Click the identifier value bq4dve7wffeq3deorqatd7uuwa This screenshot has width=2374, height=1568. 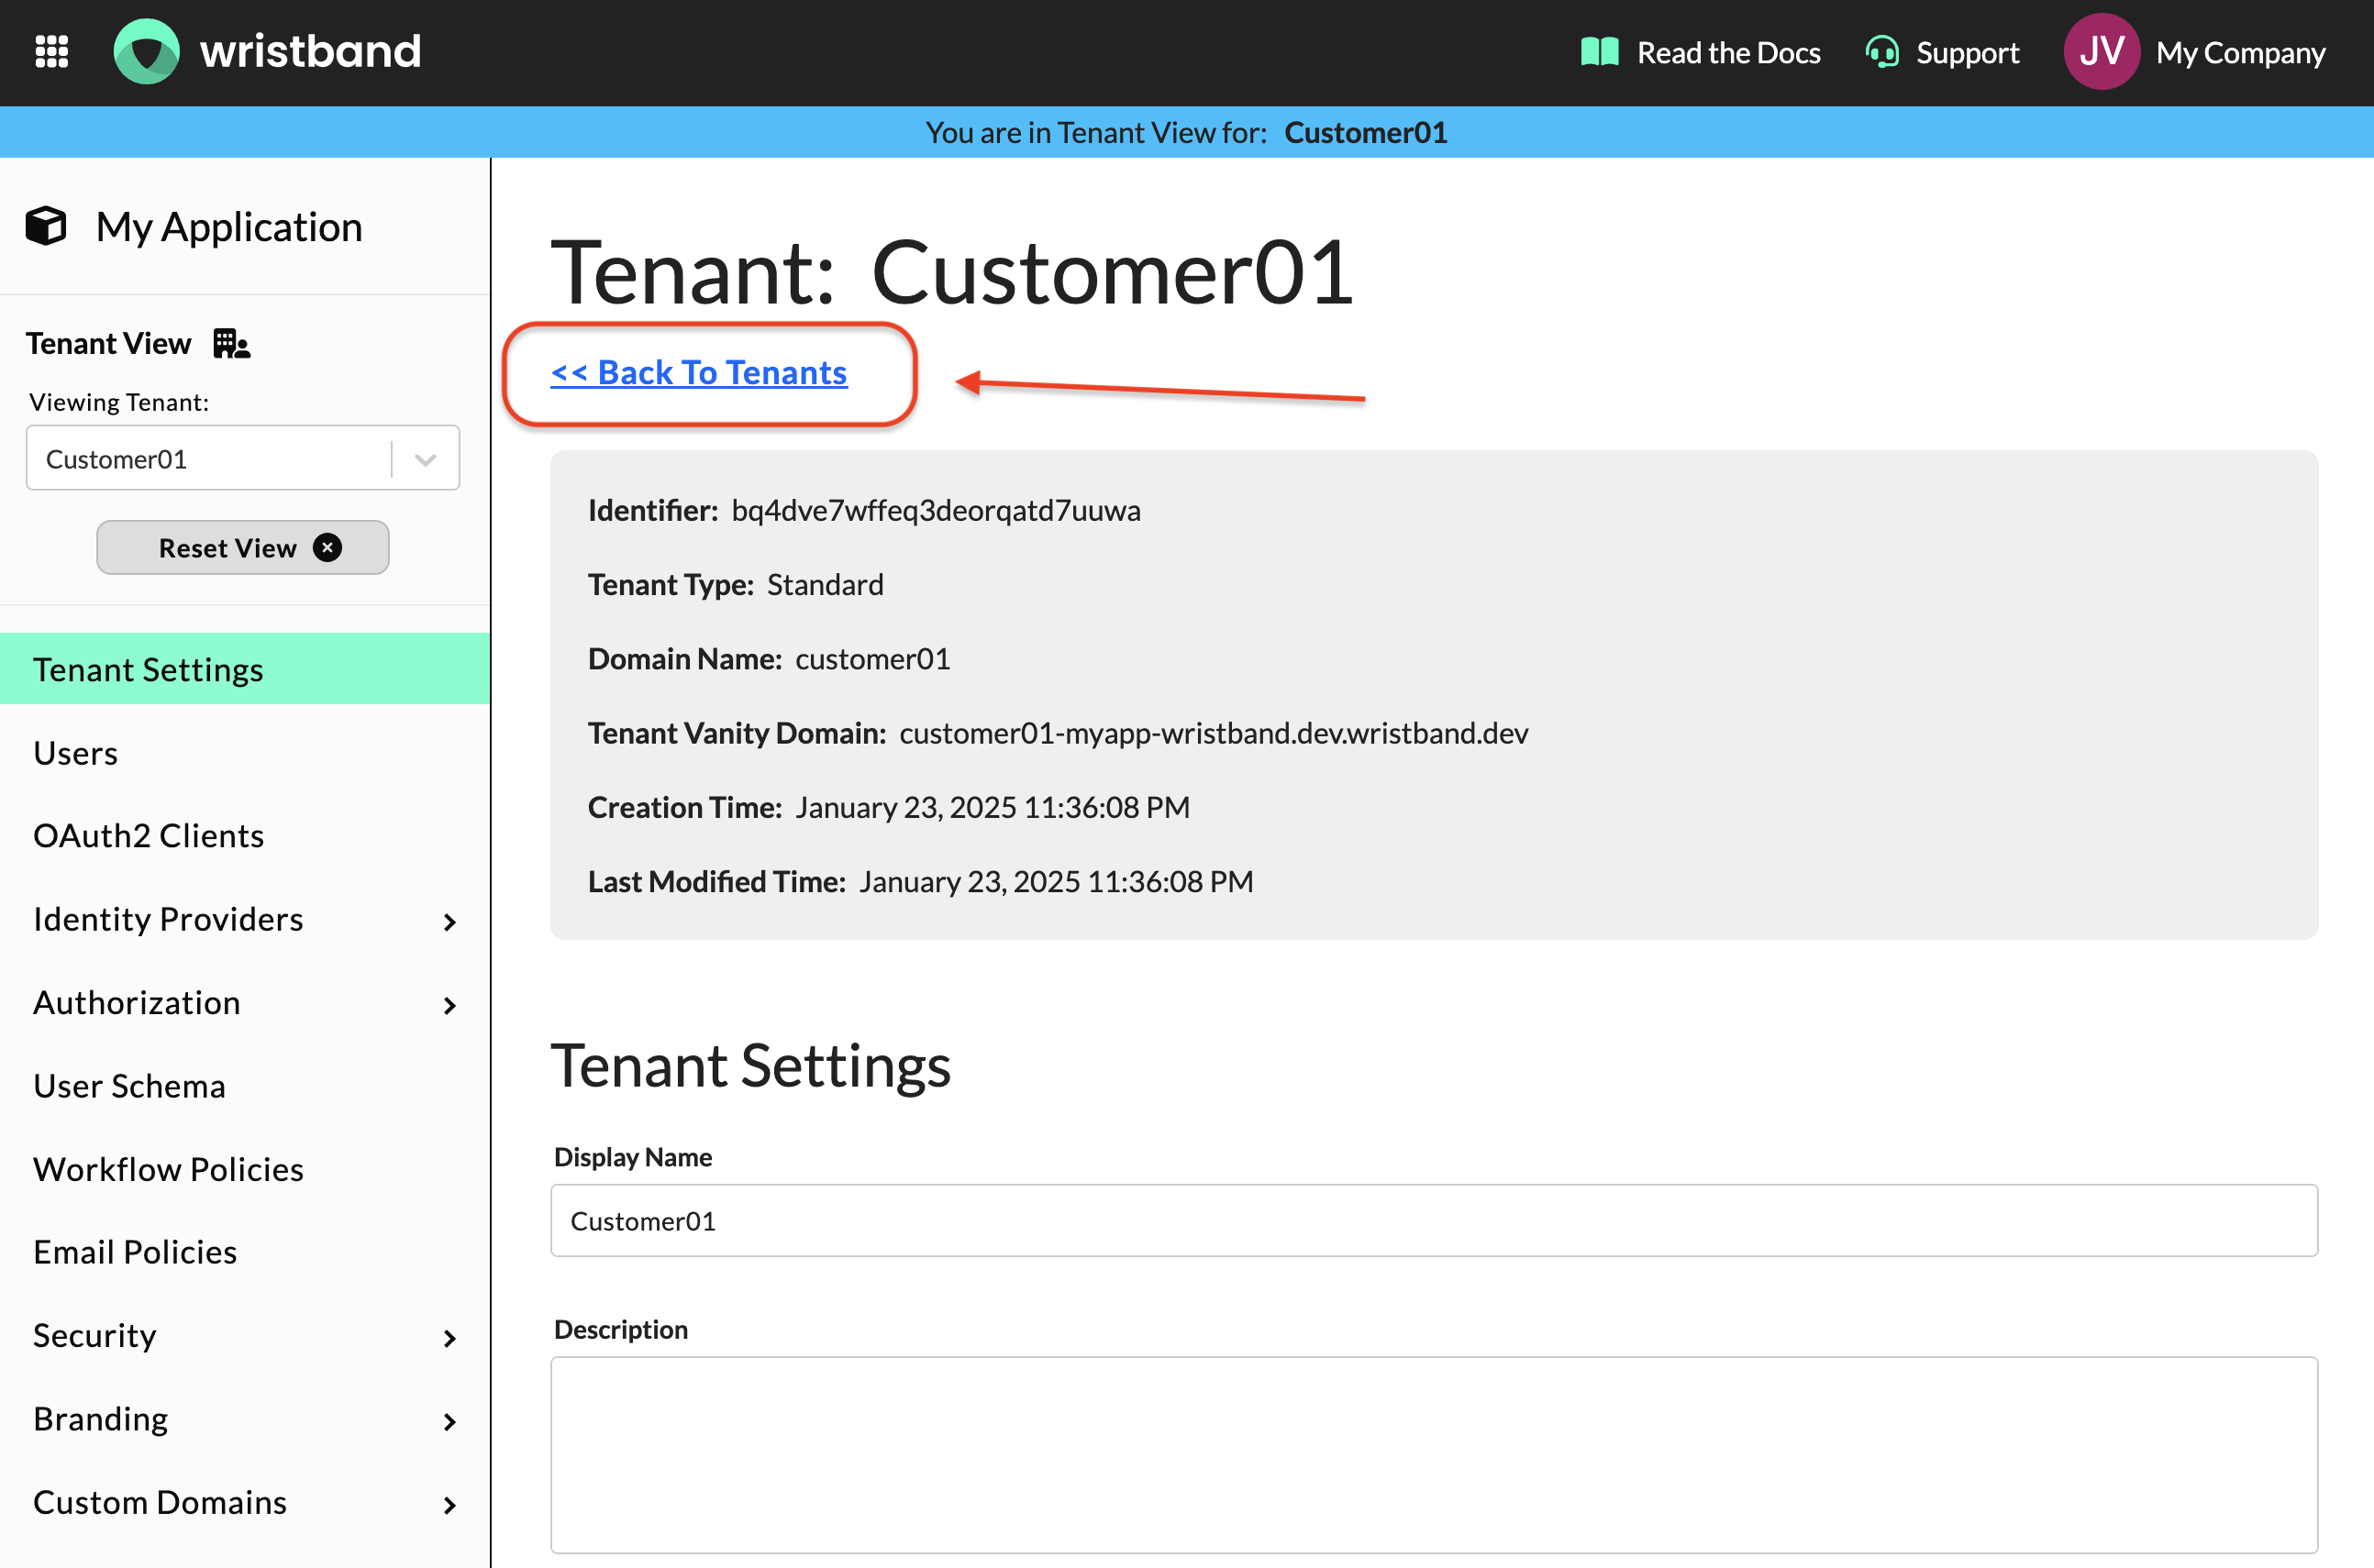click(936, 511)
